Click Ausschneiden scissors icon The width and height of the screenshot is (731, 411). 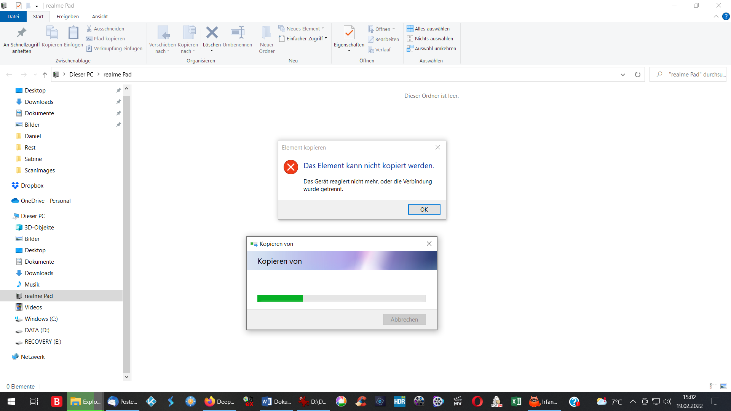[x=89, y=29]
